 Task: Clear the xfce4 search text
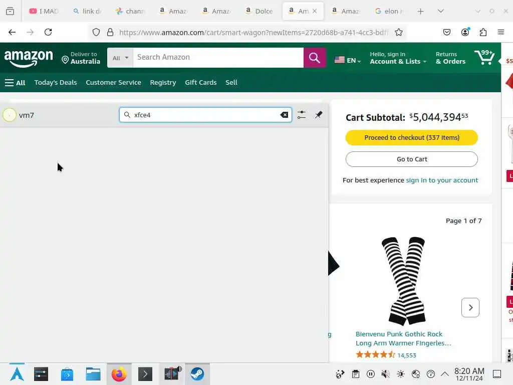[x=285, y=115]
